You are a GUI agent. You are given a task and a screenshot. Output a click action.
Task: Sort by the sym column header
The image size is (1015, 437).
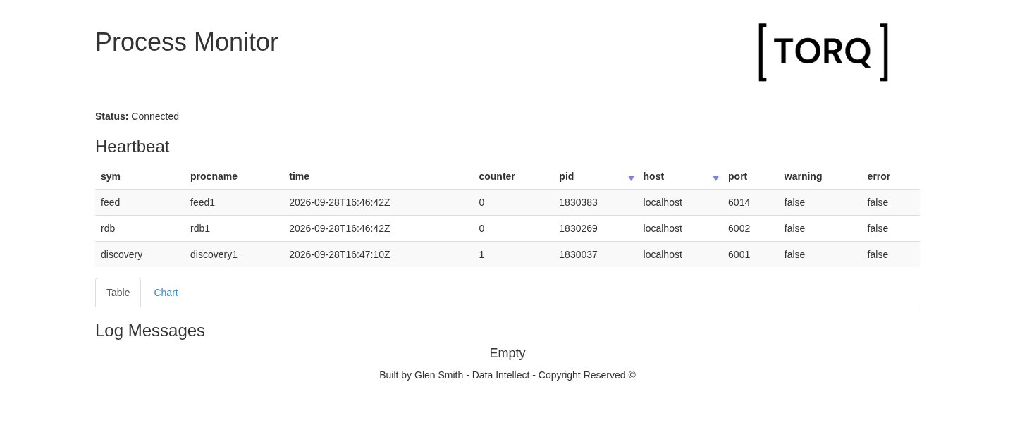click(111, 176)
